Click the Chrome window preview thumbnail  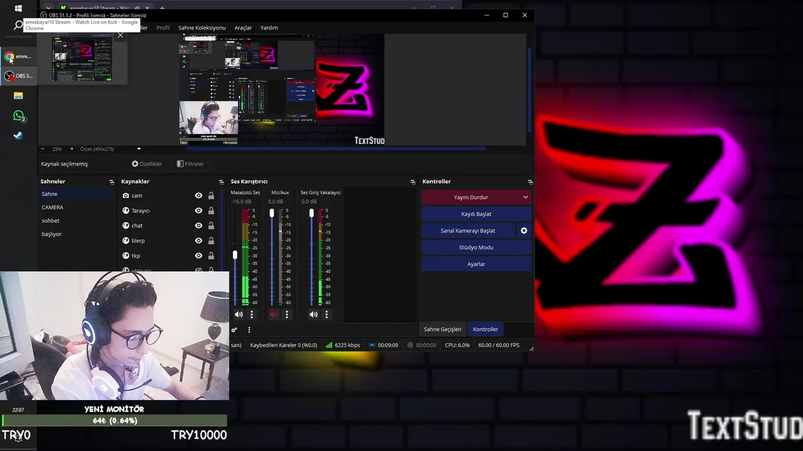tap(82, 58)
